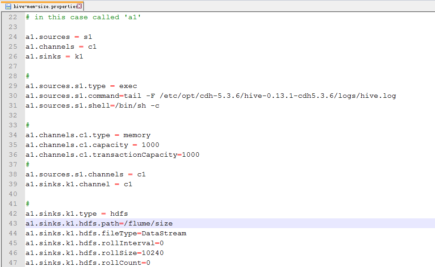Click the # comment on line 33
This screenshot has width=435, height=267.
click(27, 125)
